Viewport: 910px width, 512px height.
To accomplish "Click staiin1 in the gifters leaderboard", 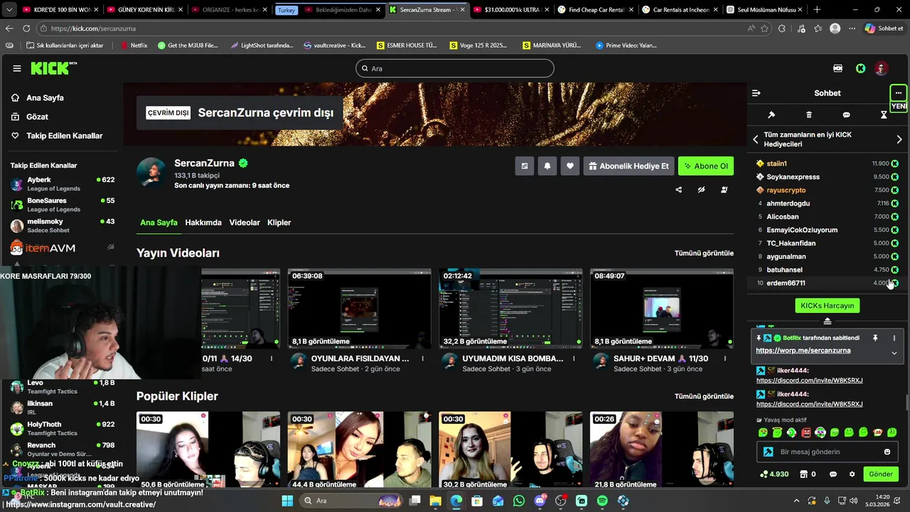I will click(x=776, y=164).
